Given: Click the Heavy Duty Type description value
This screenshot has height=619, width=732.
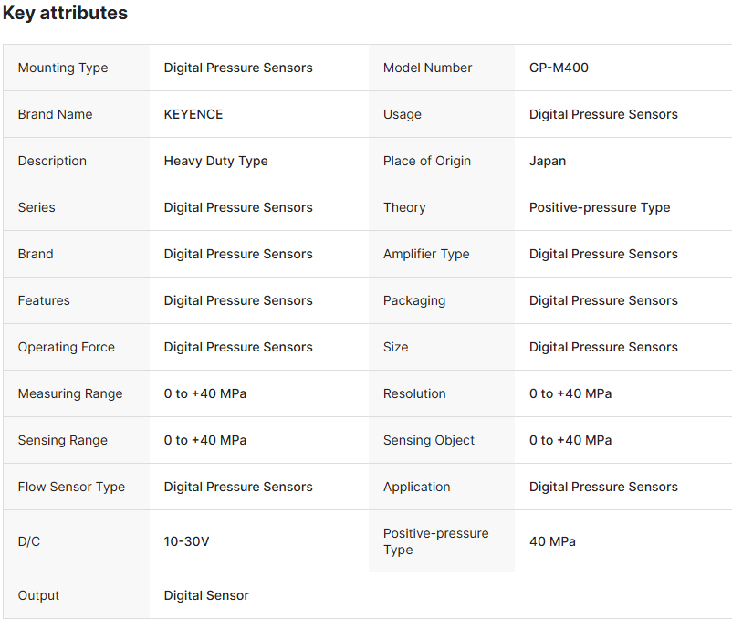Looking at the screenshot, I should click(216, 161).
